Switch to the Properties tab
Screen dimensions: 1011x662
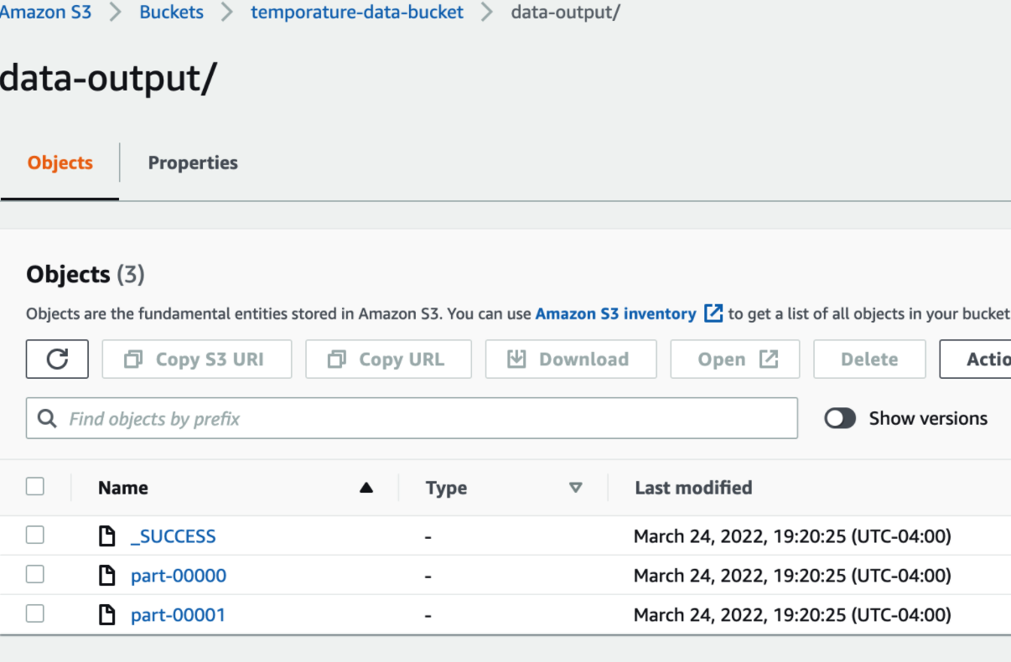click(193, 163)
